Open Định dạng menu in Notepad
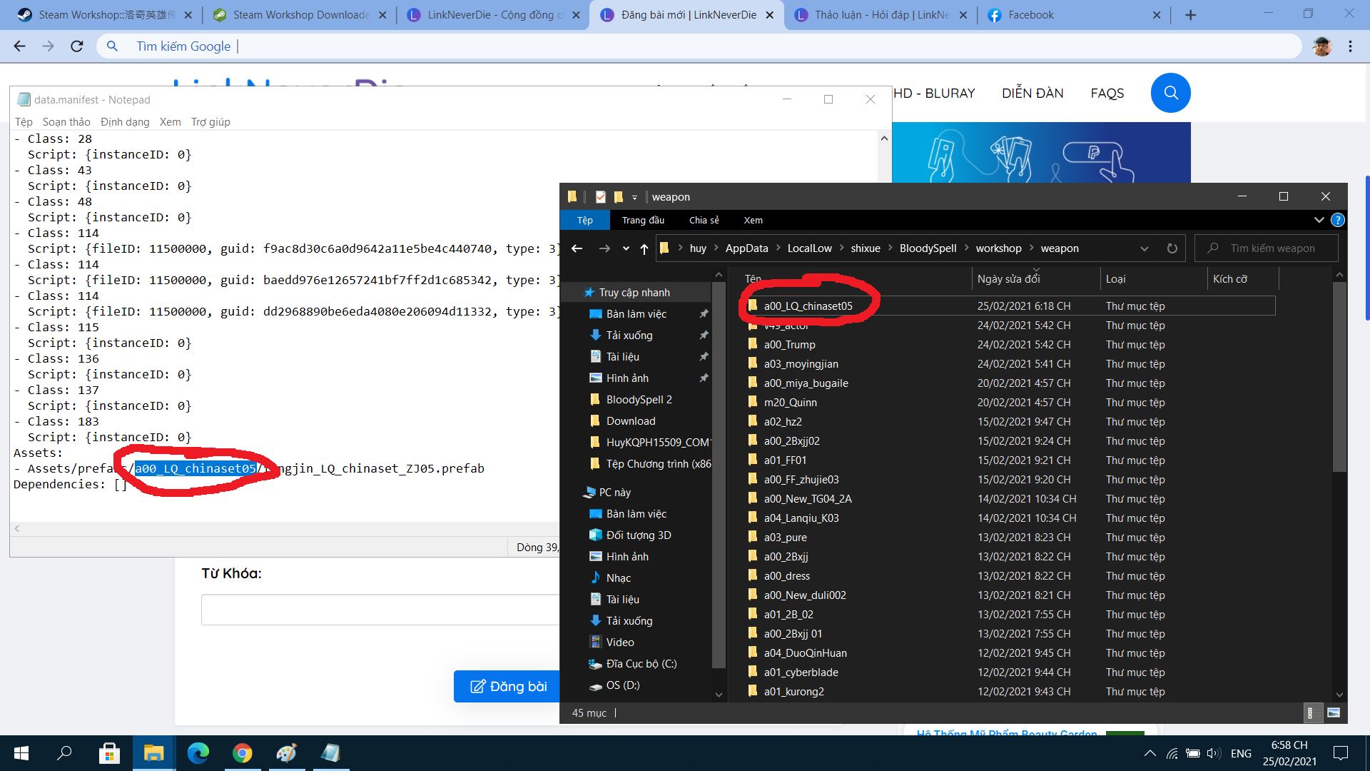This screenshot has width=1370, height=771. tap(125, 122)
